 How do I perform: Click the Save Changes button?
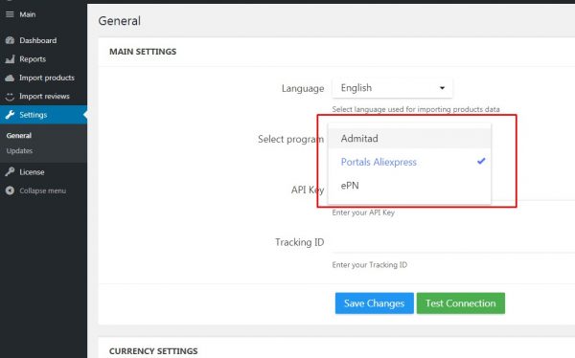coord(375,303)
